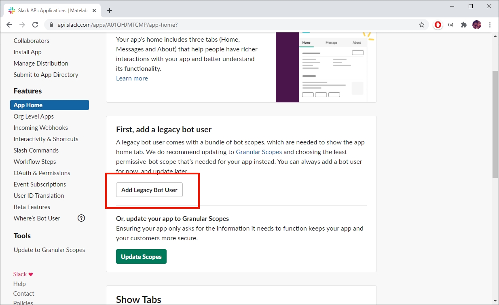Click the curly braces extension icon
The image size is (499, 305).
[451, 25]
